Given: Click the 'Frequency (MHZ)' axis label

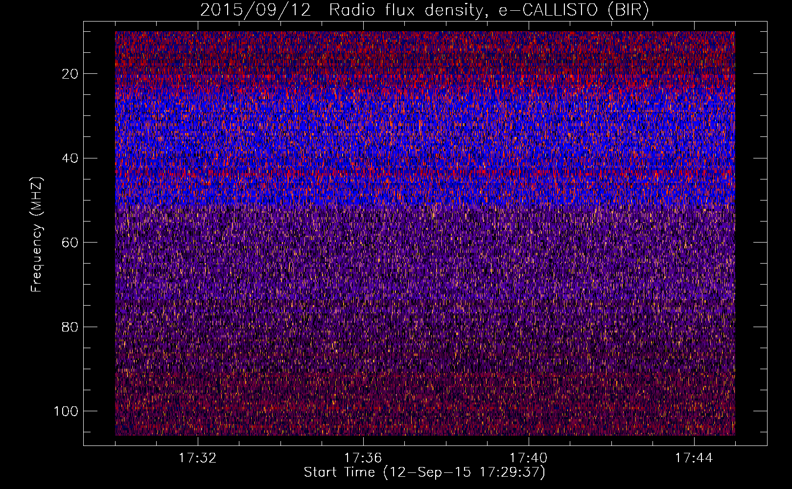Looking at the screenshot, I should (37, 235).
